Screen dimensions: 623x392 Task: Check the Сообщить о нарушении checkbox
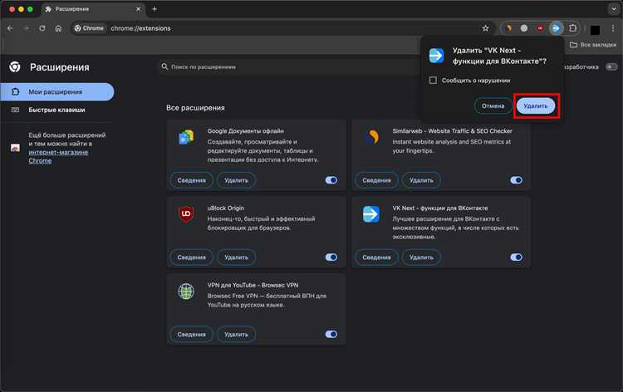pos(433,81)
